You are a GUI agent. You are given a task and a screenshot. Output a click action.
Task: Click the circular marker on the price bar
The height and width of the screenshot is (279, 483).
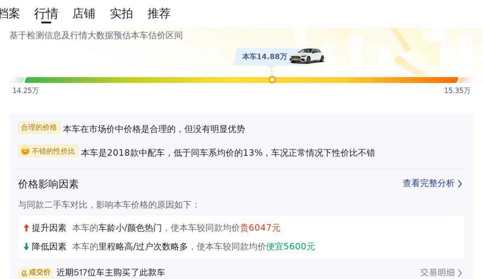coord(272,80)
